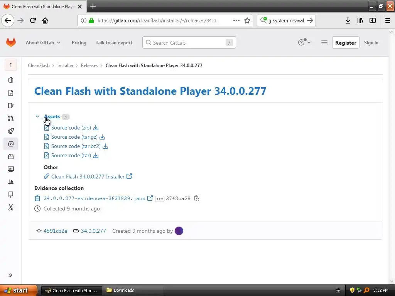The image size is (395, 296).
Task: Open the Firefox hamburger menu
Action: (388, 20)
